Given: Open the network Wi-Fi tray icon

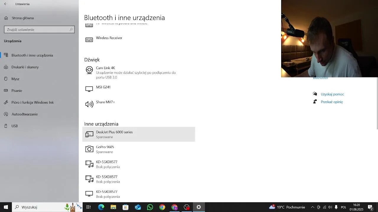Looking at the screenshot, I should [324, 207].
